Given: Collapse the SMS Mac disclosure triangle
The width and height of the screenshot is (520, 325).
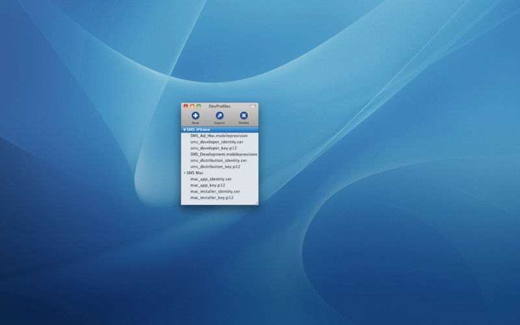Looking at the screenshot, I should tap(185, 173).
